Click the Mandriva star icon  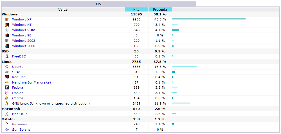pyautogui.click(x=7, y=82)
